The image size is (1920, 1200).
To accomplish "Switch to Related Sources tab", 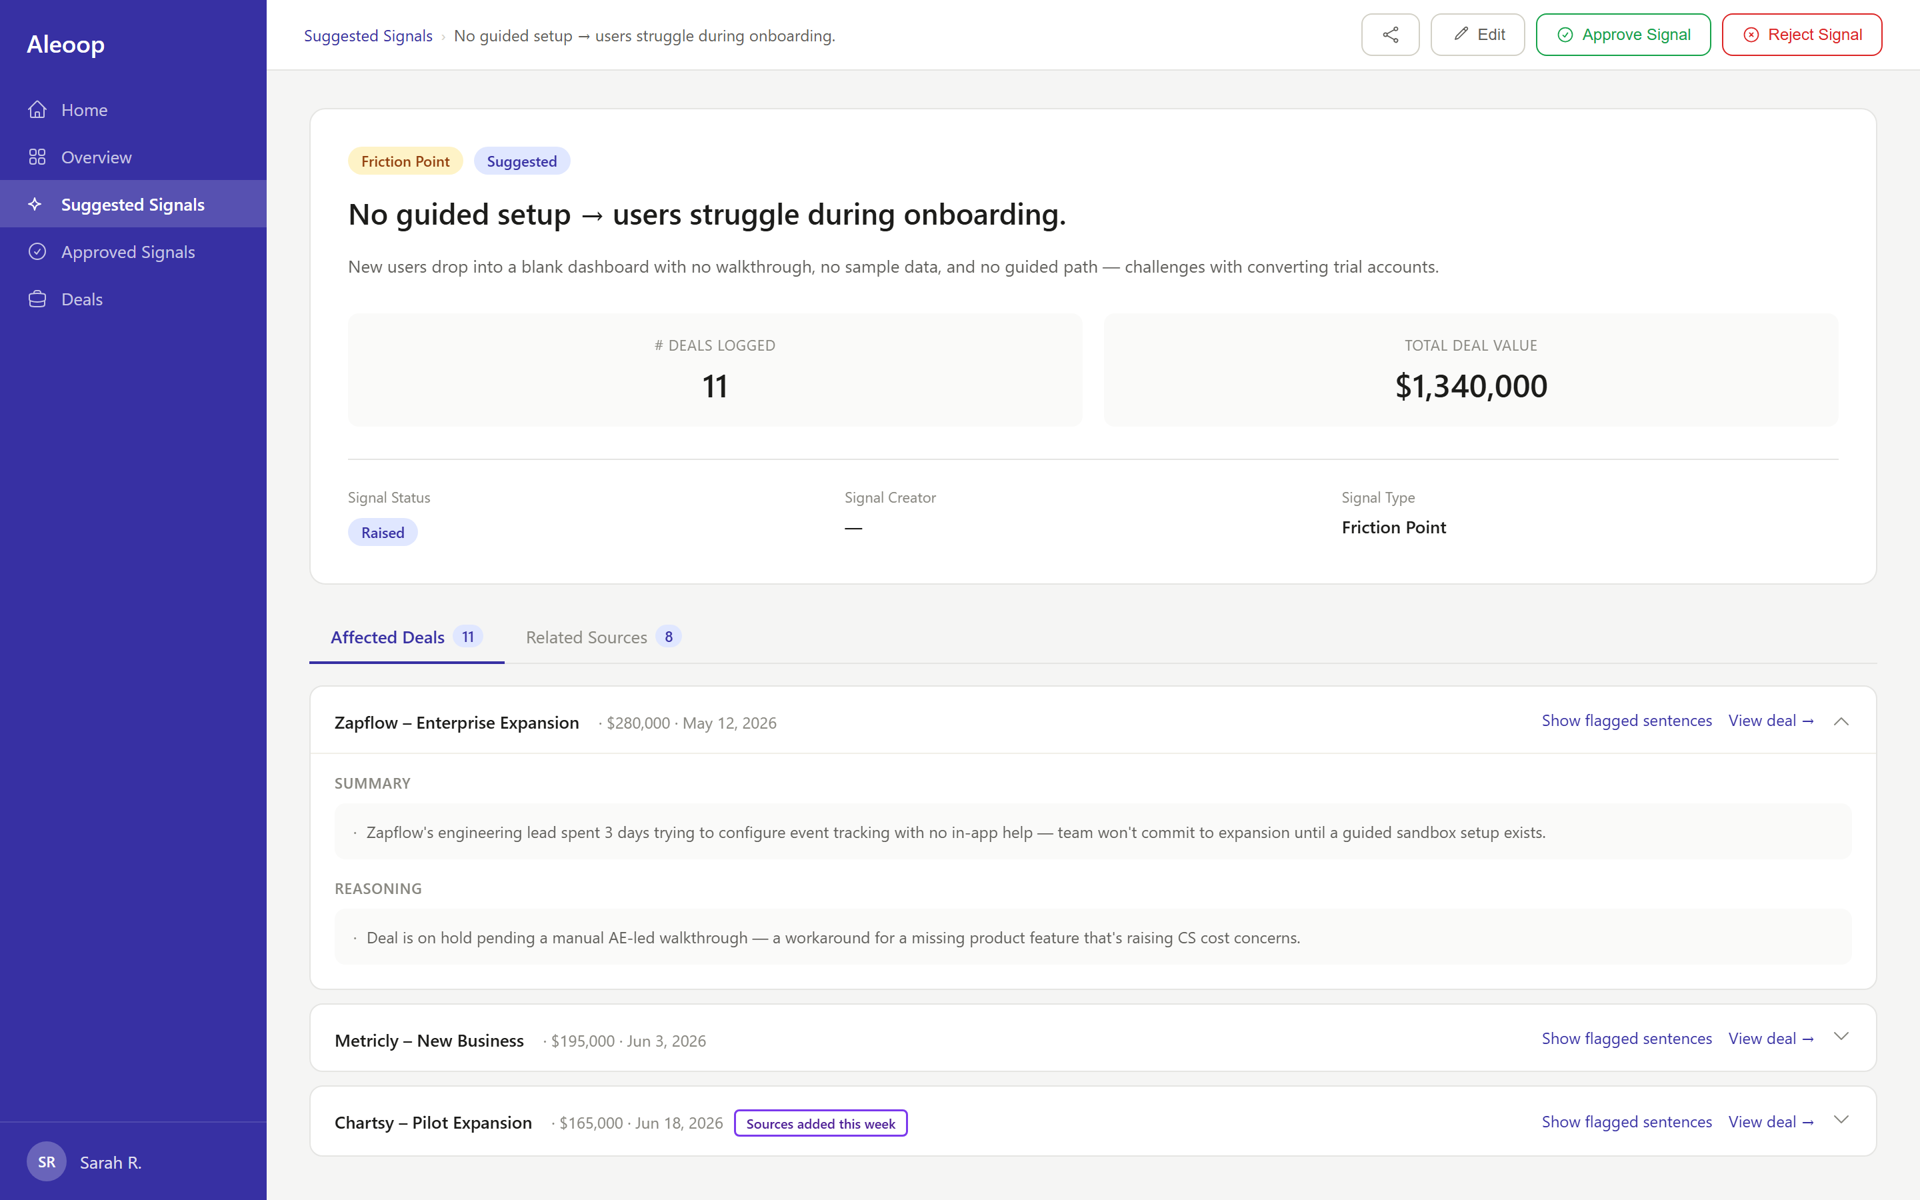I will tap(603, 637).
